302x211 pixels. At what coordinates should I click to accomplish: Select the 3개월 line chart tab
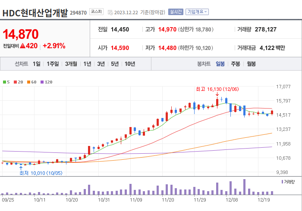(x=71, y=64)
